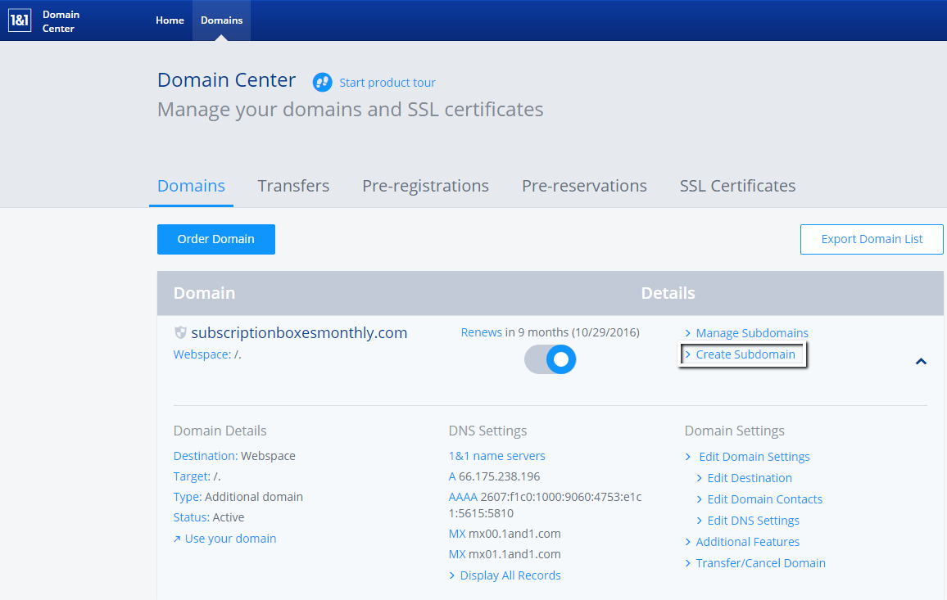947x600 pixels.
Task: Click the IPv6 address starting with 2607:f1c0
Action: [546, 505]
